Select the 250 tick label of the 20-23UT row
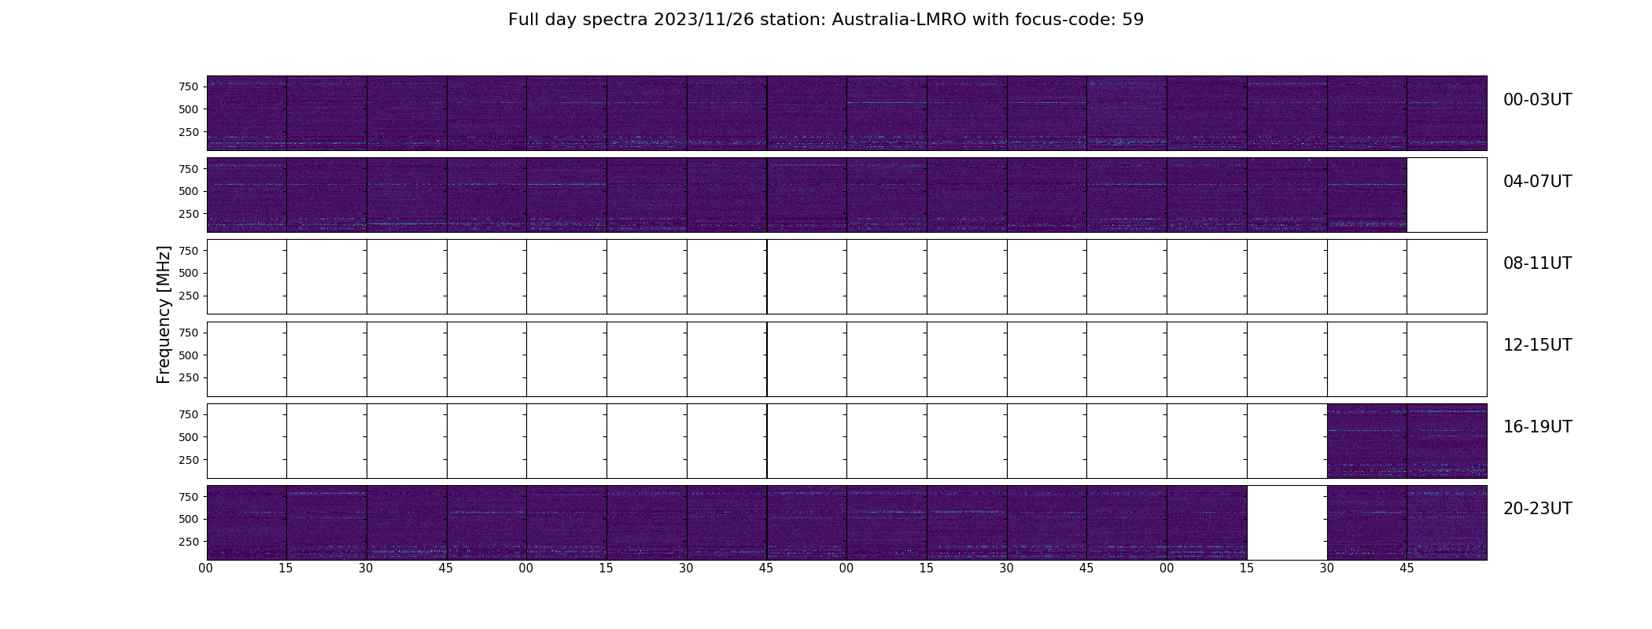1652x629 pixels. pos(189,542)
